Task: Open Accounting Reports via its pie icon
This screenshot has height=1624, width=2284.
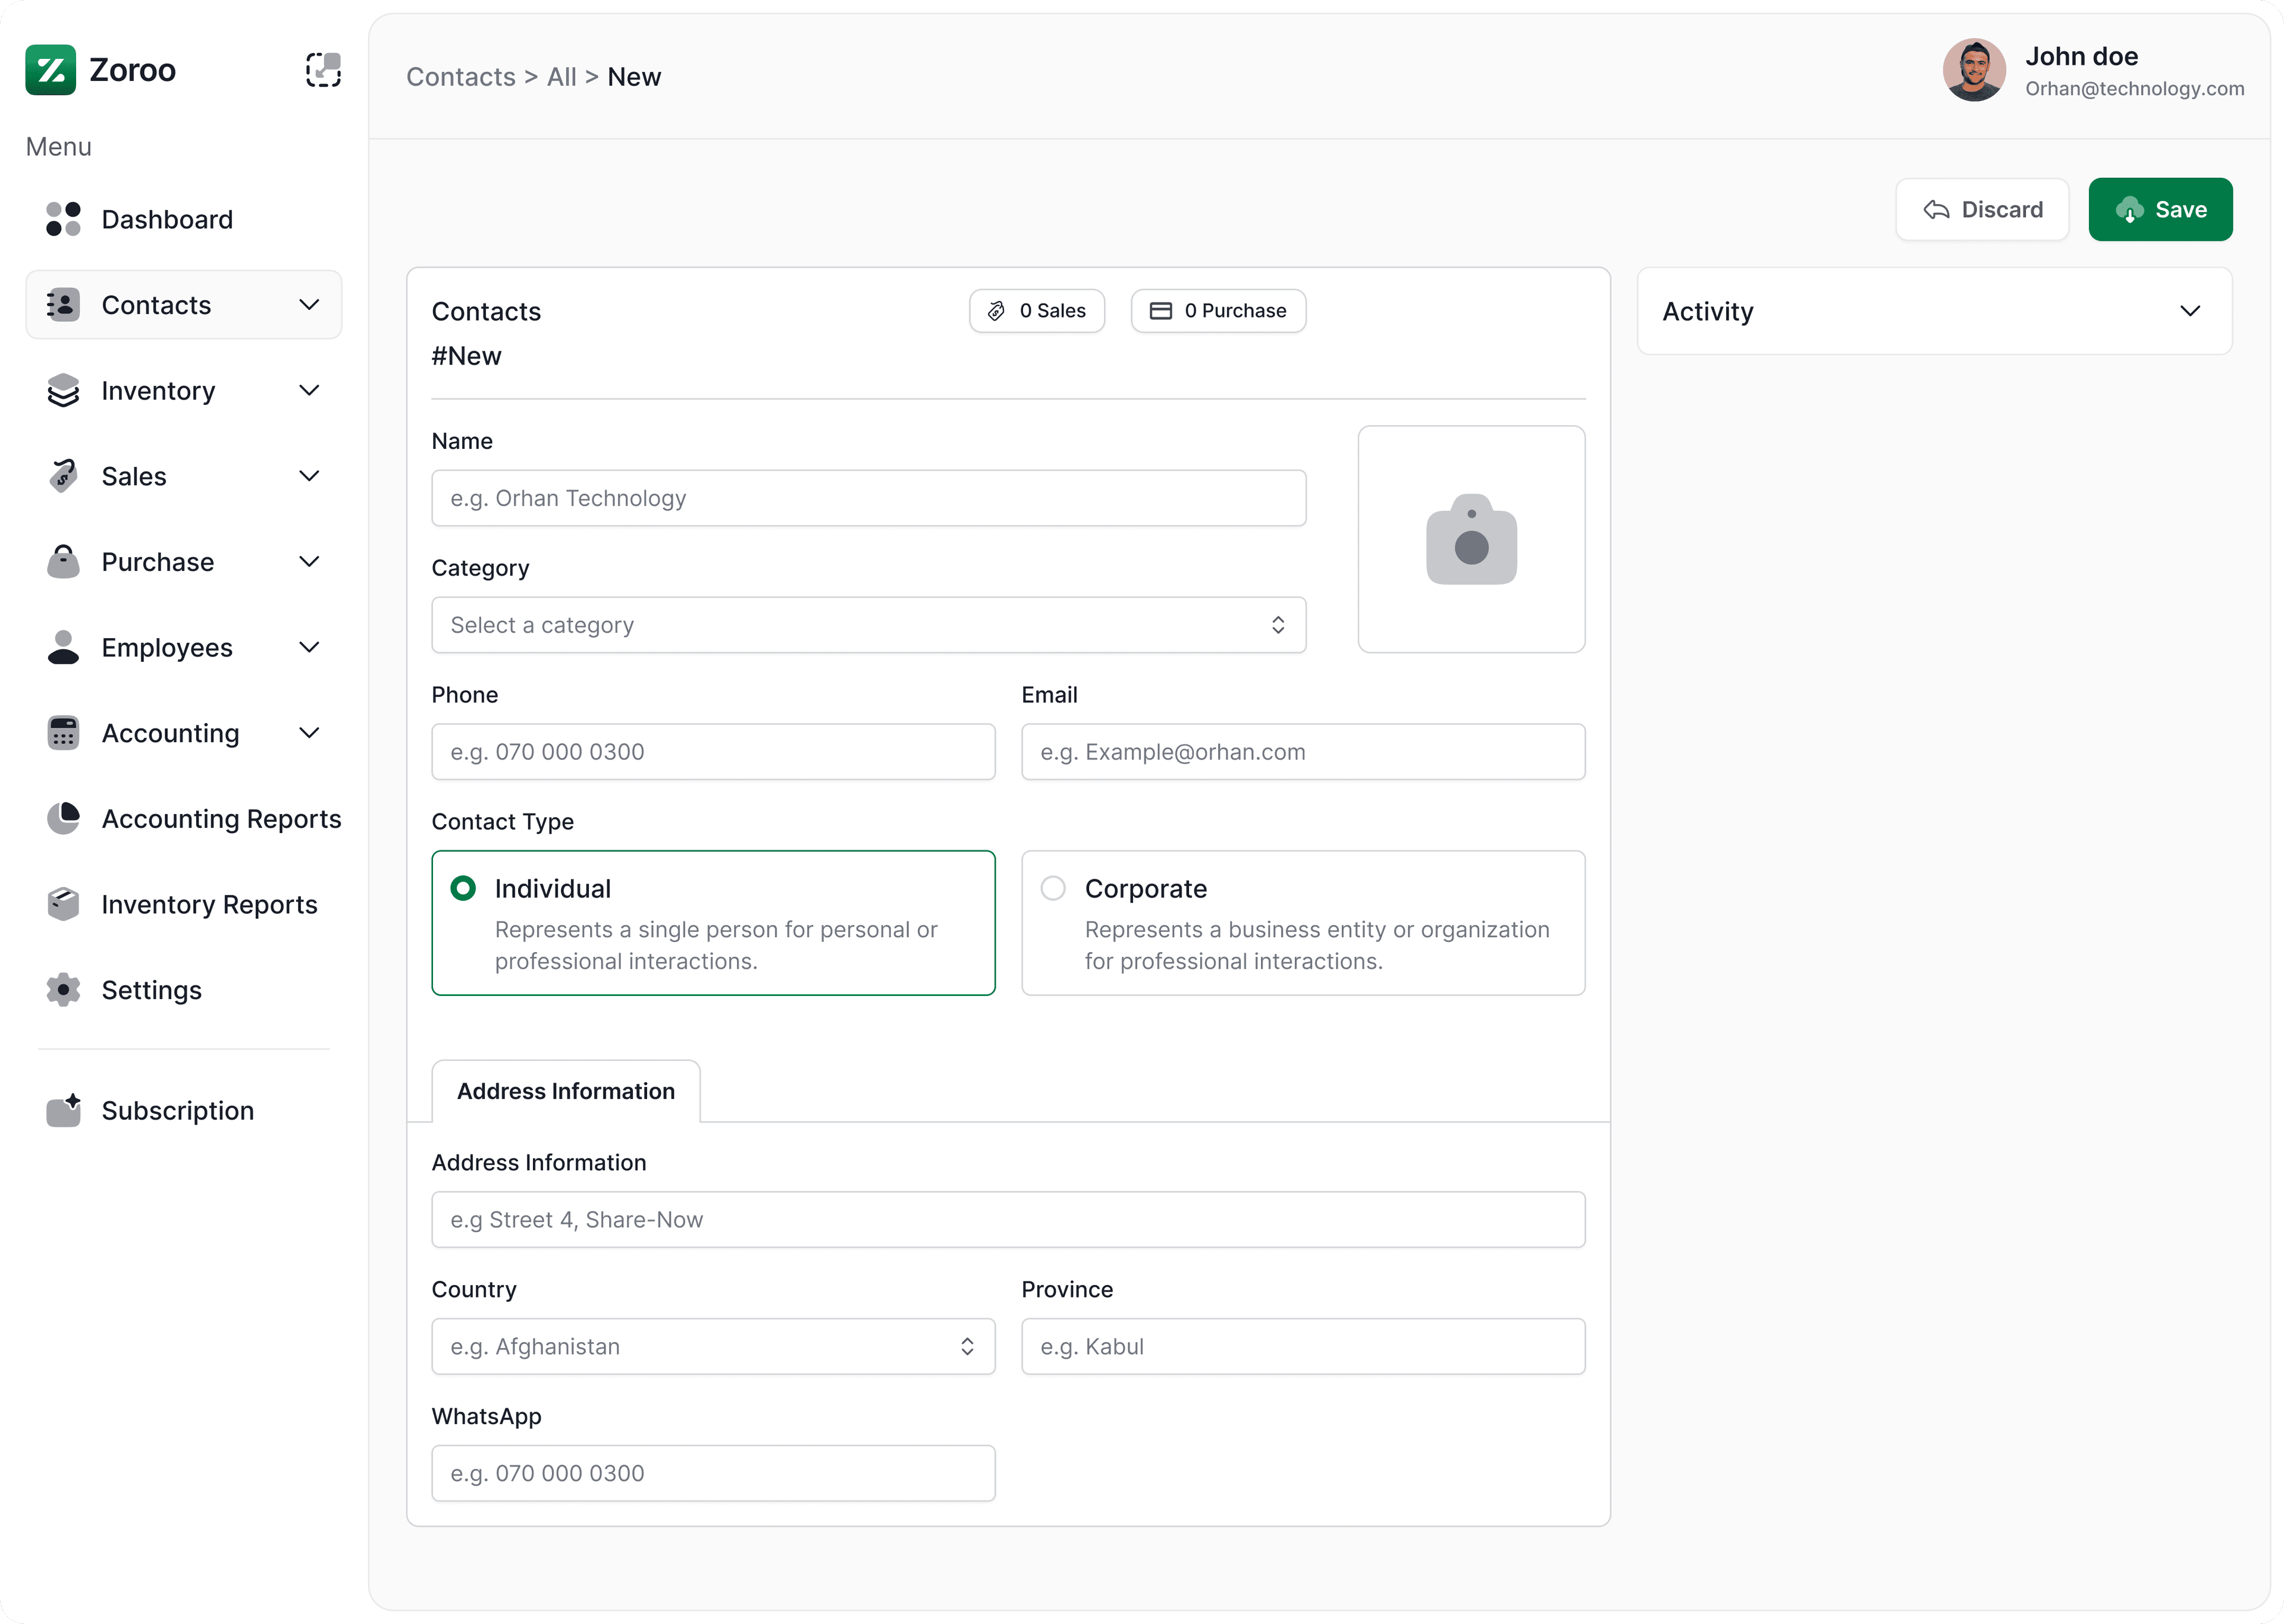Action: [x=63, y=818]
